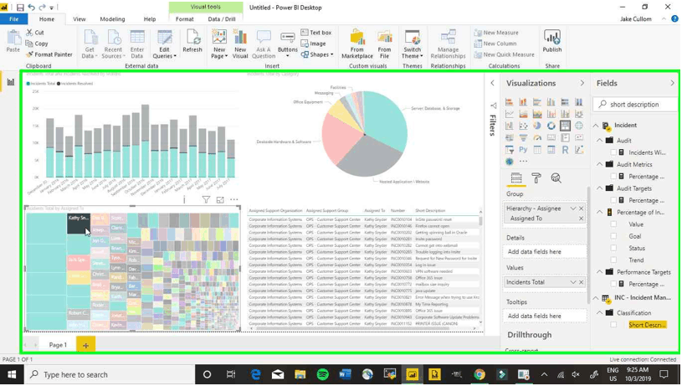Click New Column
The width and height of the screenshot is (682, 386).
pos(495,44)
